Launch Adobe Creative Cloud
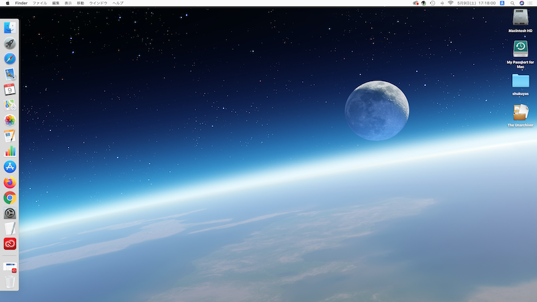 click(x=9, y=244)
